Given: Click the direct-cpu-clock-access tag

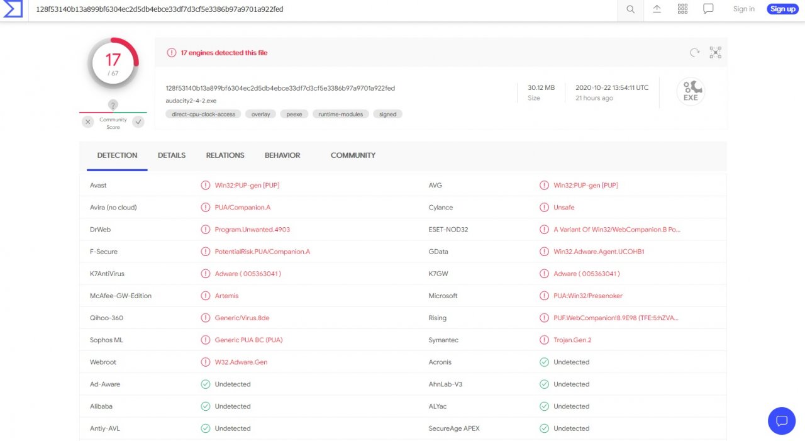Looking at the screenshot, I should (x=204, y=114).
